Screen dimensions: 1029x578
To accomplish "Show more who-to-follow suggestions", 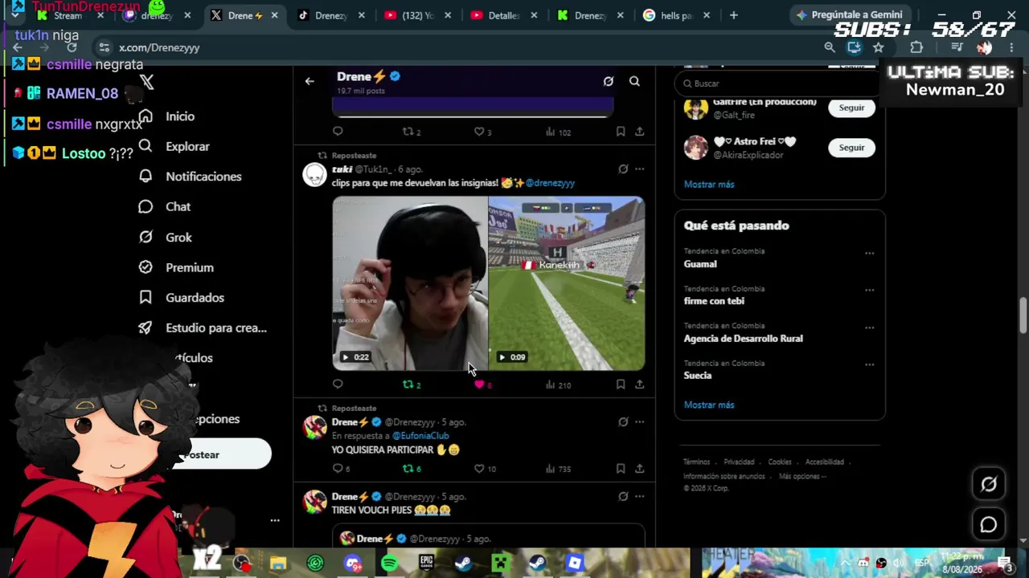I will pyautogui.click(x=709, y=184).
